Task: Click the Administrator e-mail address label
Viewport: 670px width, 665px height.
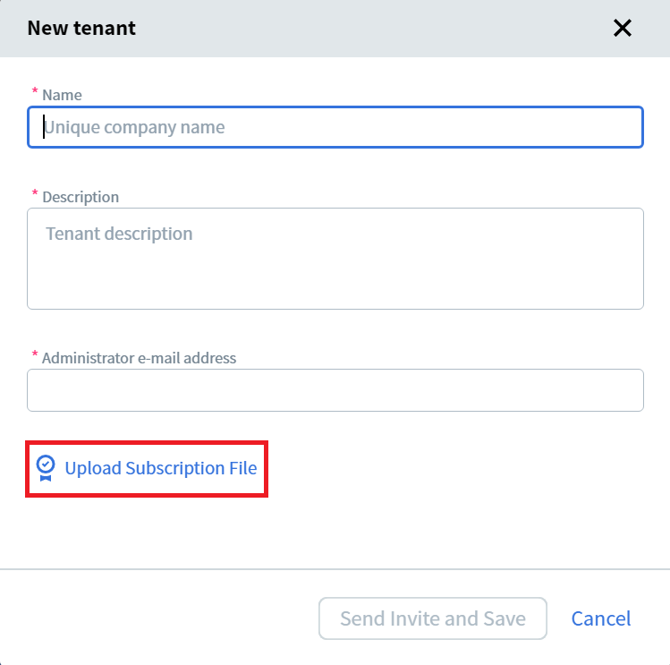Action: [x=139, y=358]
